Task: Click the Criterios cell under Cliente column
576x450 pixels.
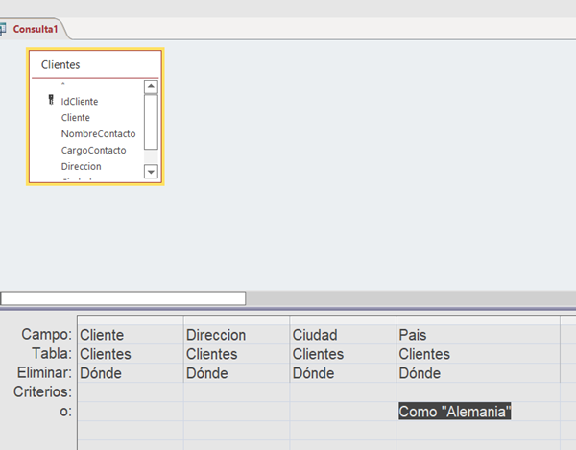Action: [131, 392]
